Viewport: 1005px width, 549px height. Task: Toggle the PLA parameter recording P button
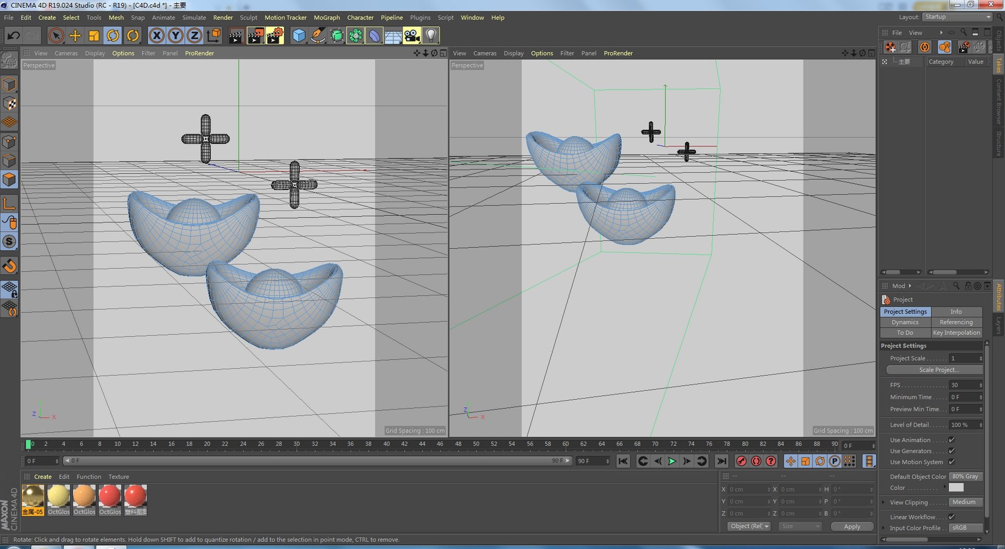835,461
